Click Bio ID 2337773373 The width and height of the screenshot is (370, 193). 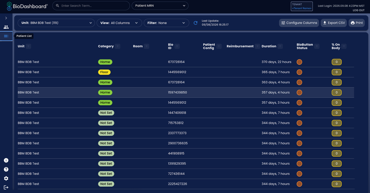177,133
